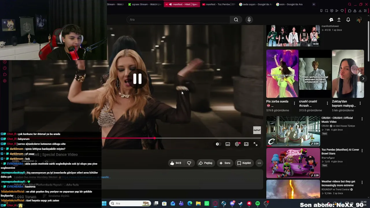Viewport: 370px width, 208px height.
Task: Toggle subtitles in the video player
Action: tap(228, 144)
